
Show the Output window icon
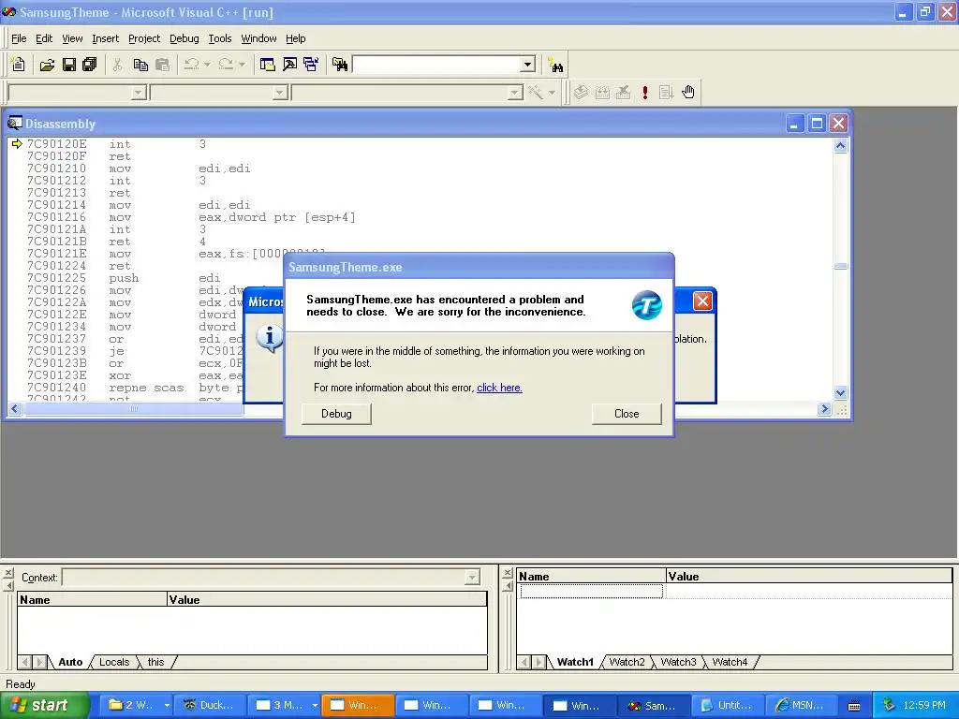tap(289, 65)
